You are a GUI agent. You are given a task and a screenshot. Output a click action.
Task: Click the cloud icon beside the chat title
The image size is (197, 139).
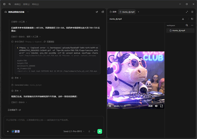coord(6,12)
